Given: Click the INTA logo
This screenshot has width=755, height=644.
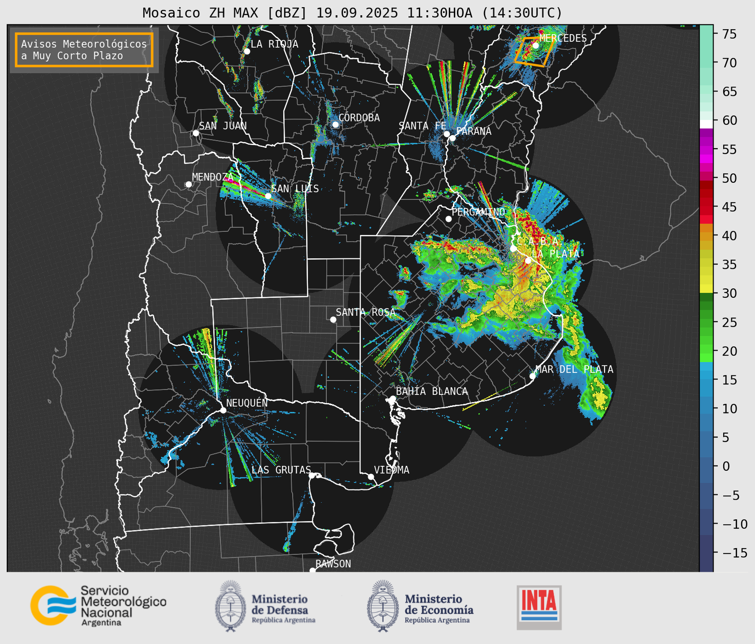Looking at the screenshot, I should click(x=539, y=607).
